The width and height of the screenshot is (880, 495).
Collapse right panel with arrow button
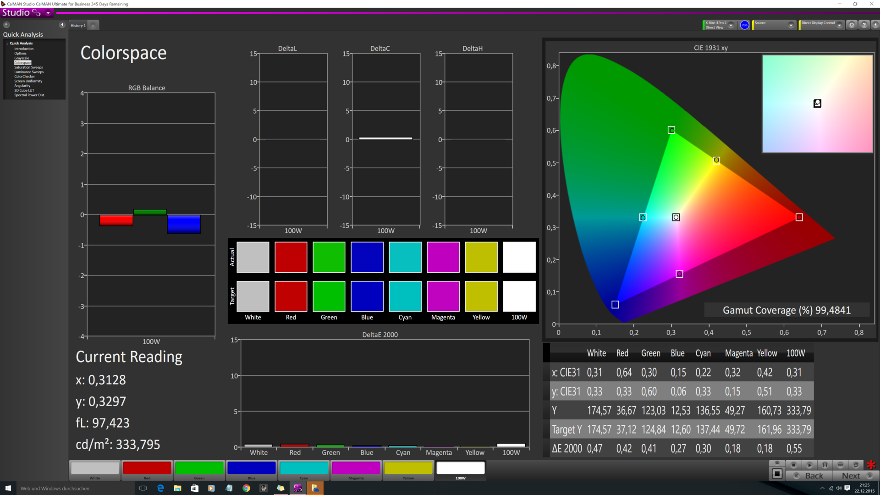click(x=875, y=25)
